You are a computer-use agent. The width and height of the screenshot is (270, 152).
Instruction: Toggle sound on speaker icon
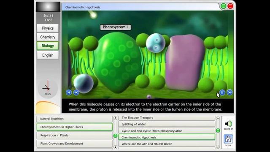228,124
